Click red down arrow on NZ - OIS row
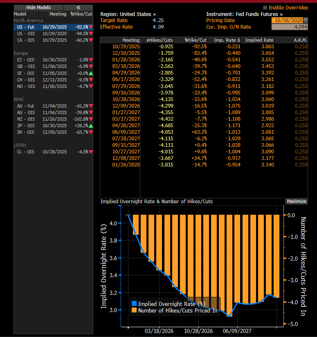317x337 pixels. (x=91, y=119)
